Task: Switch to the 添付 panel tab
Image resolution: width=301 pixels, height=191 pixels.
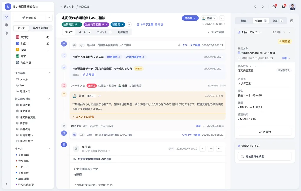Action: [278, 21]
